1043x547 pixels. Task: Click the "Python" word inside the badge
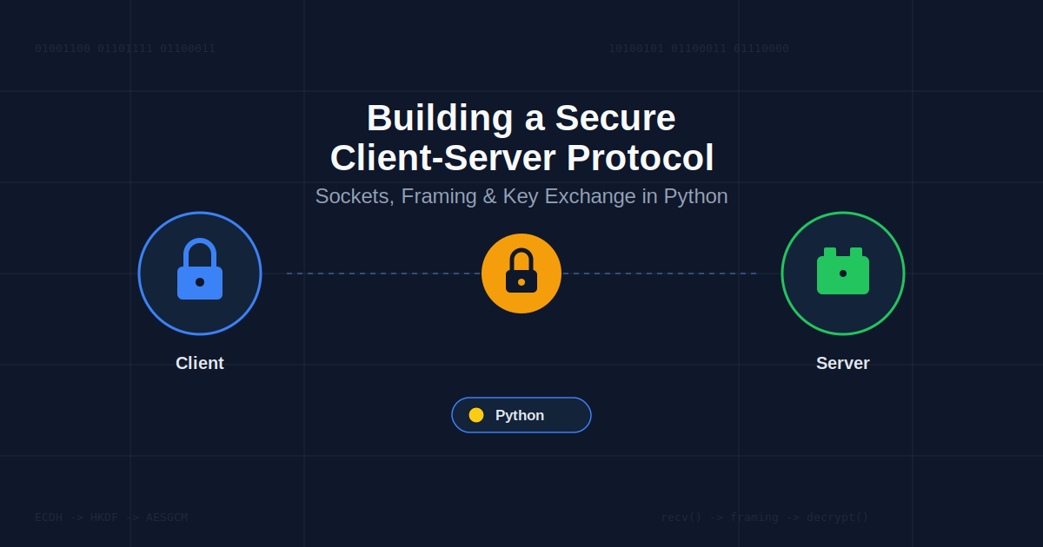(520, 415)
